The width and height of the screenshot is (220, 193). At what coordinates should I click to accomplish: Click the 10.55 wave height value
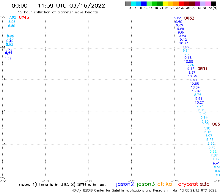click(x=188, y=61)
